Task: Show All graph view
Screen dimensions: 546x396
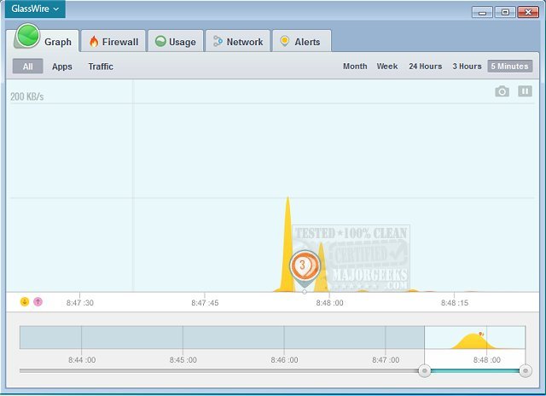Action: point(27,67)
